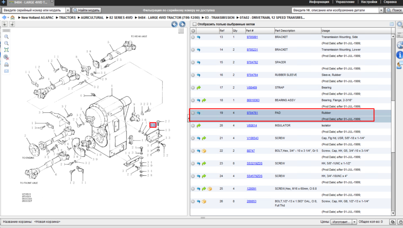Viewport: 403px width, 228px height.
Task: Open the Справка menu
Action: pos(390,2)
